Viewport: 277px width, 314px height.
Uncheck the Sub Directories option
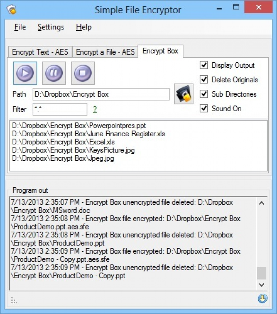click(204, 94)
